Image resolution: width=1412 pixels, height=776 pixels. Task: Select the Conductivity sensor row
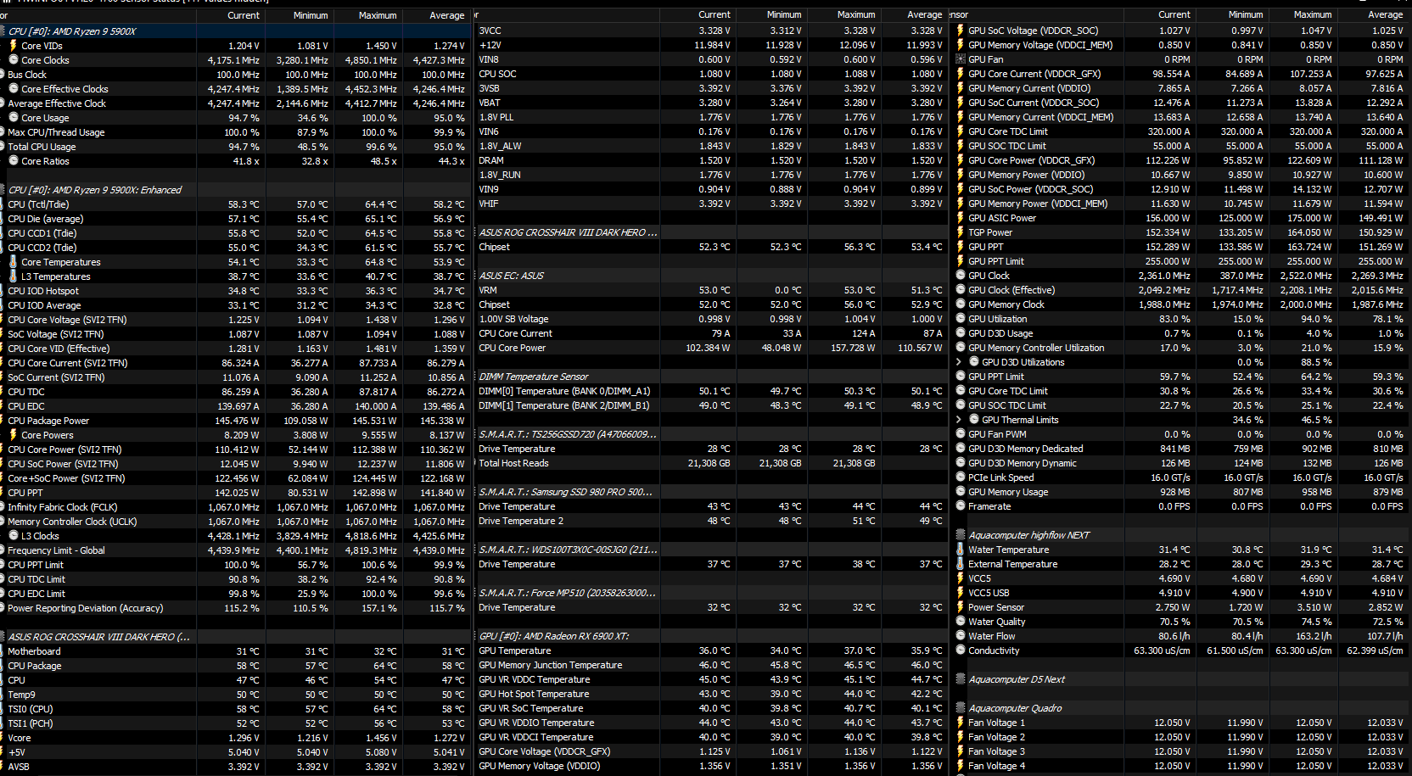[1181, 650]
